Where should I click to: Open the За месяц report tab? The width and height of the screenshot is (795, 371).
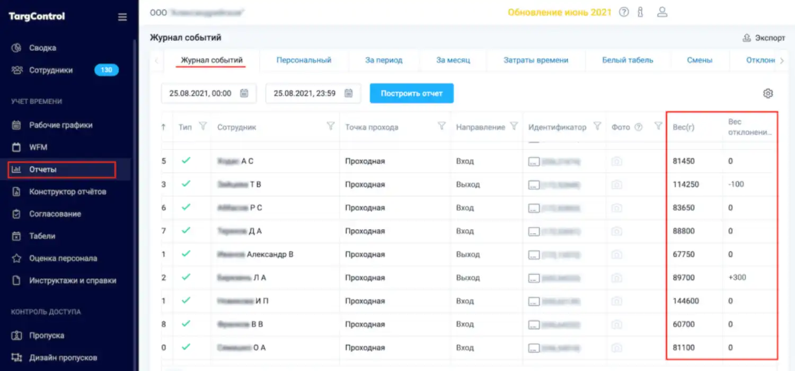pyautogui.click(x=453, y=60)
